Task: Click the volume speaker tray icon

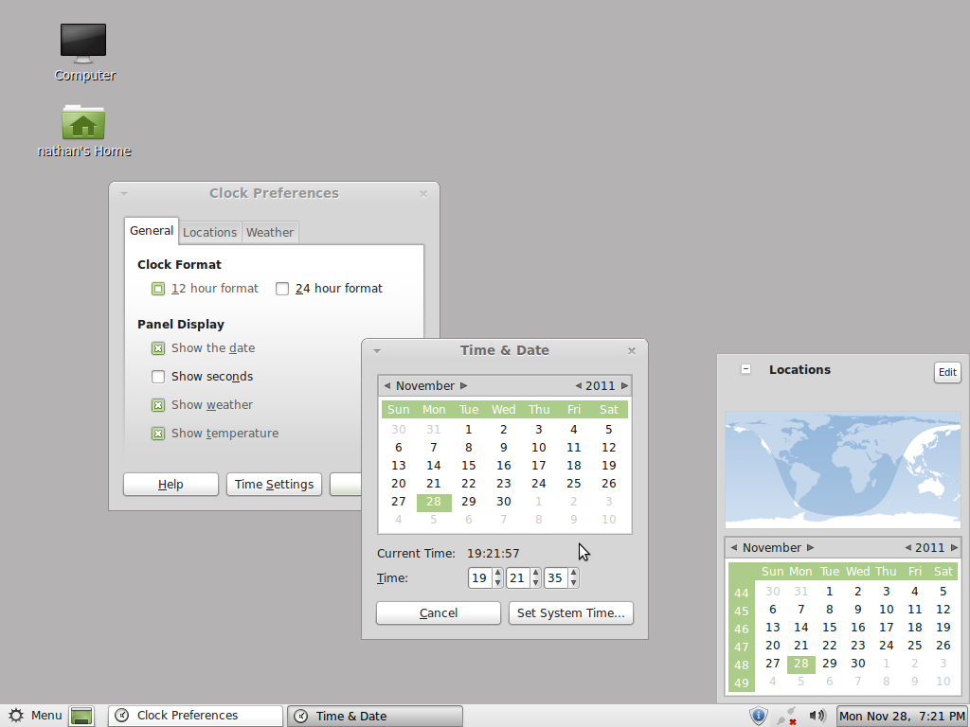Action: coord(817,716)
